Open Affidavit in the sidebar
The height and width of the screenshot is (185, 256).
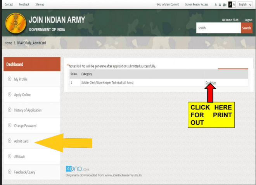pos(32,156)
